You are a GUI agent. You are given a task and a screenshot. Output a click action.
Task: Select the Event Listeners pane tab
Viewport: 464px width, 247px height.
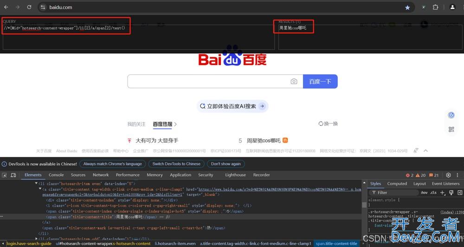click(445, 183)
